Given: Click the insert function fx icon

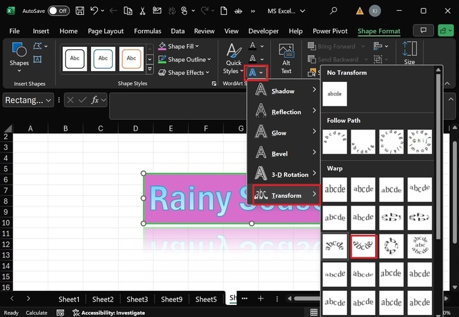Looking at the screenshot, I should pos(96,100).
